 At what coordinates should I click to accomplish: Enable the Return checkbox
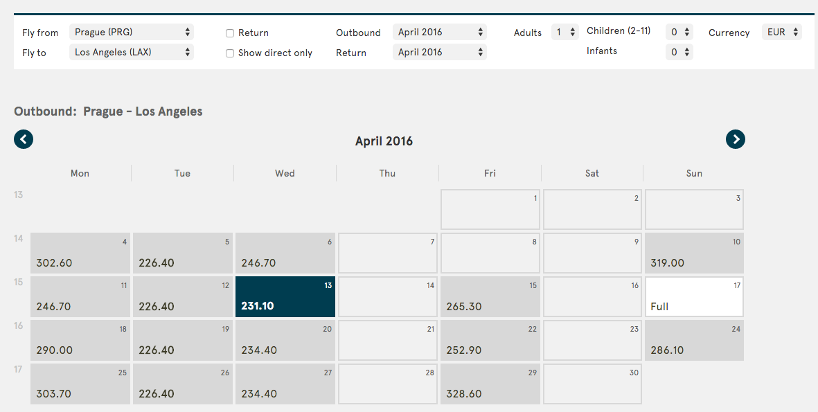click(229, 33)
